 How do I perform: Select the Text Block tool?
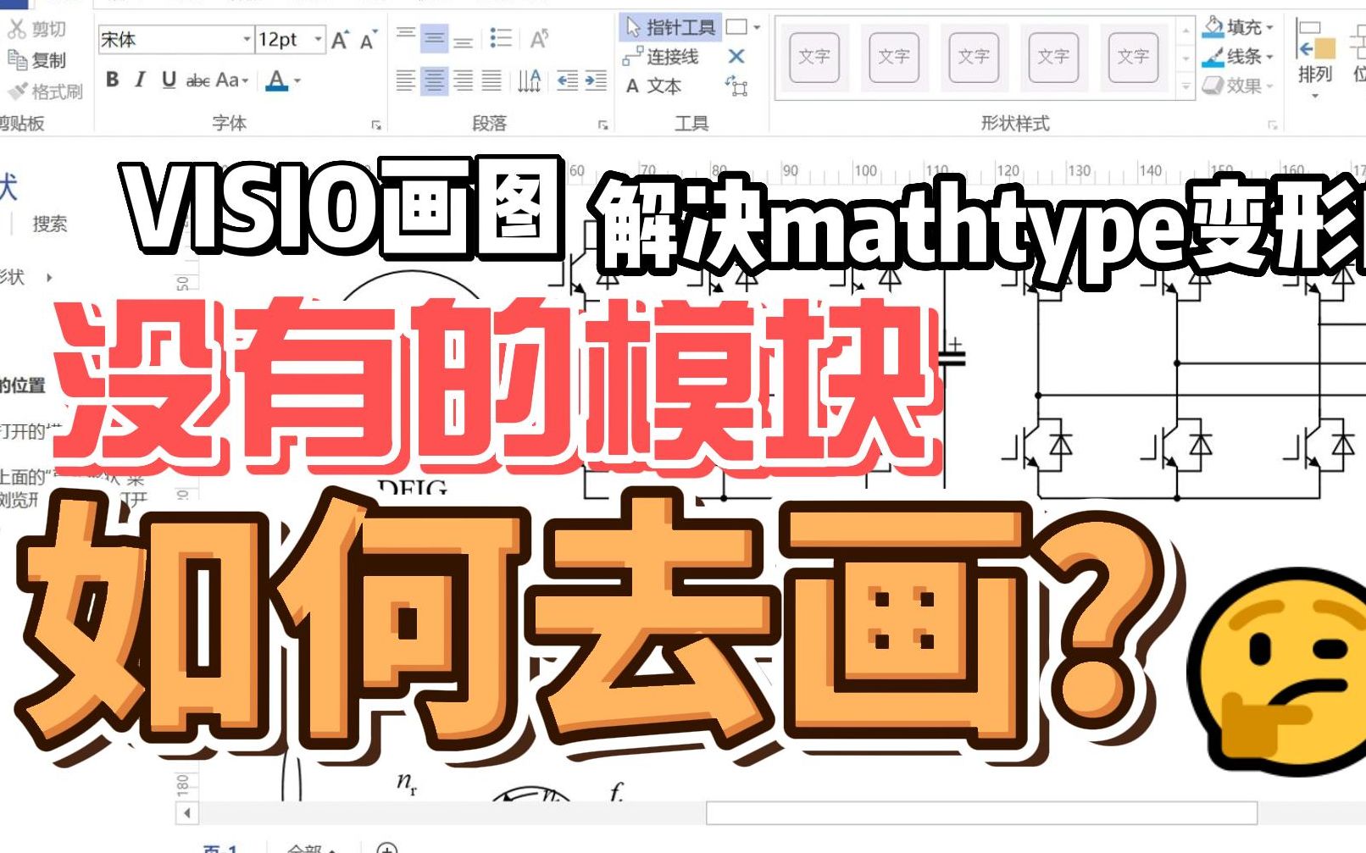tap(736, 86)
